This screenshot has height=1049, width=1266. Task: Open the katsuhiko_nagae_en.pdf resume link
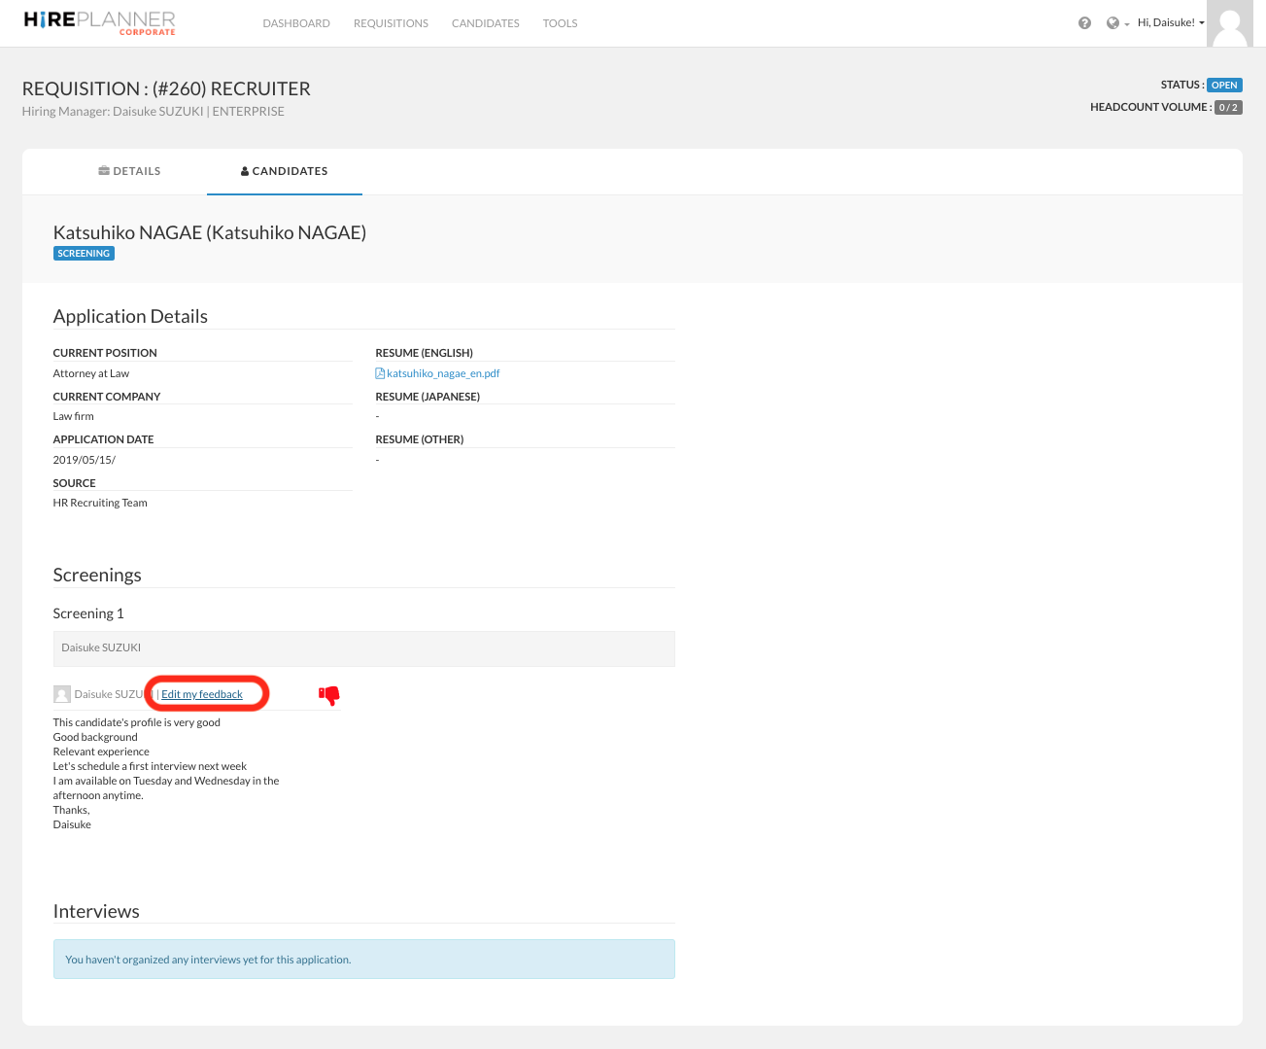point(443,373)
